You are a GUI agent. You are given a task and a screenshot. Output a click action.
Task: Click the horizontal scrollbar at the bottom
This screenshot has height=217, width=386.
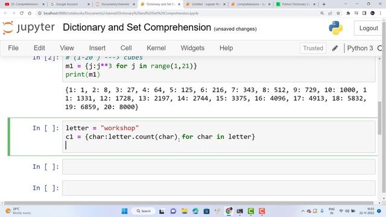click(x=189, y=203)
